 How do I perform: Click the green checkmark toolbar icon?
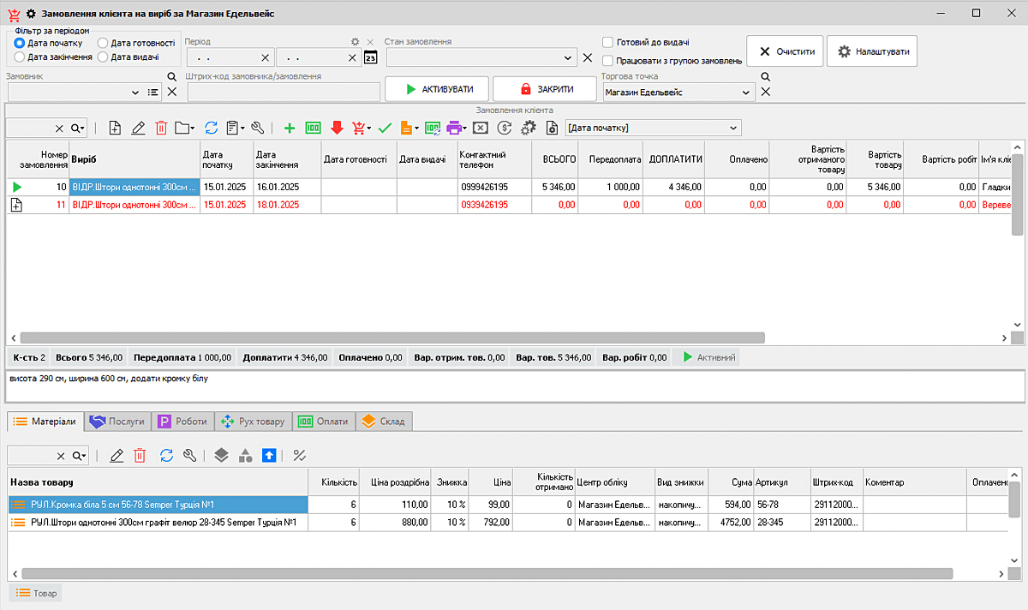point(385,128)
